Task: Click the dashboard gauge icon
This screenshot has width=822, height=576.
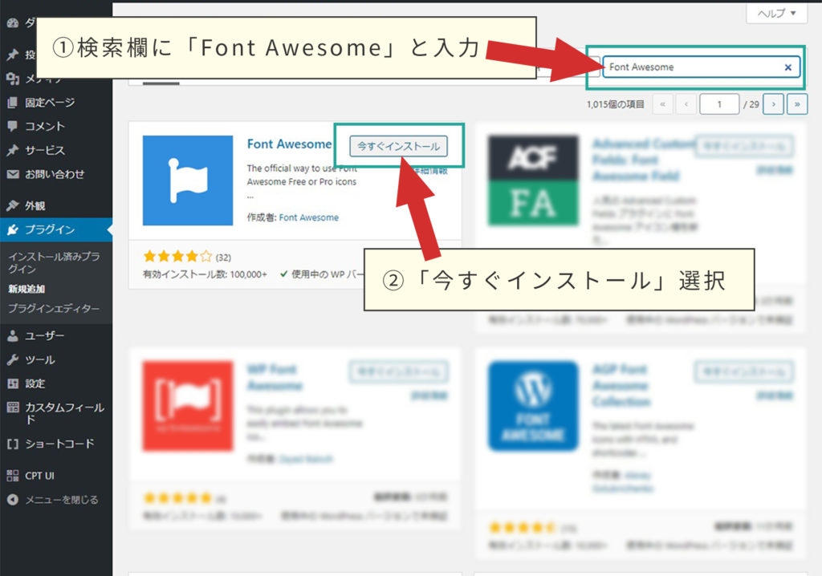Action: pos(13,22)
